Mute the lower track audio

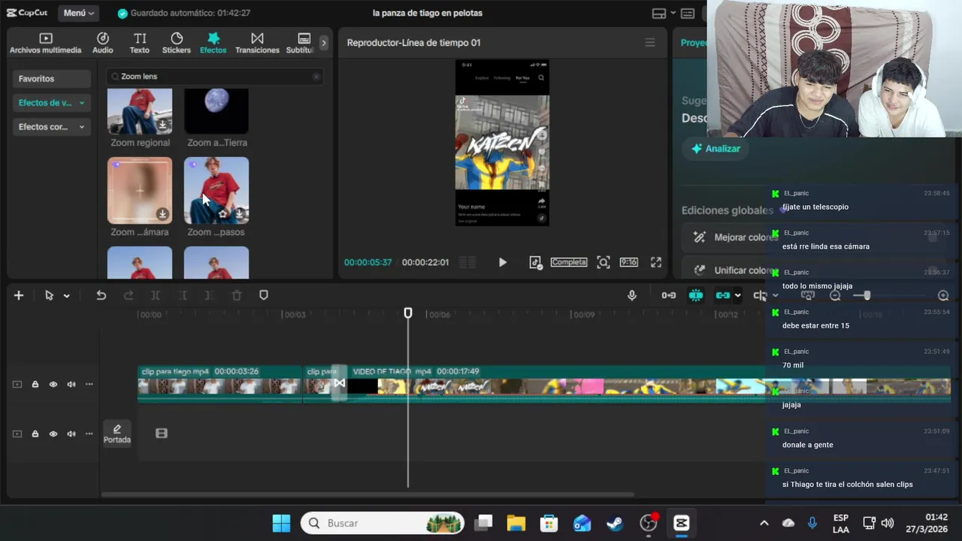coord(71,434)
